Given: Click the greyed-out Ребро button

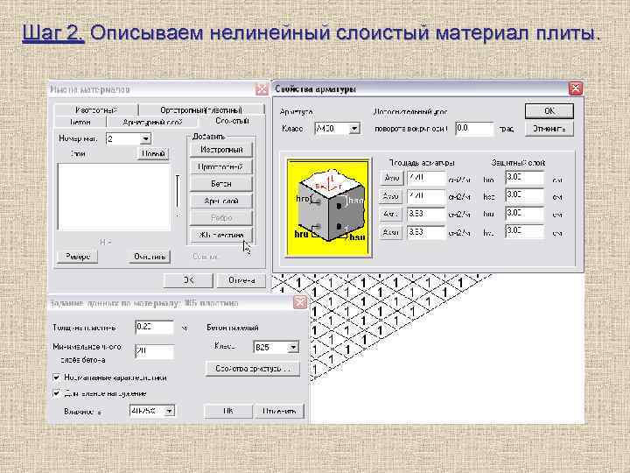Looking at the screenshot, I should [221, 217].
